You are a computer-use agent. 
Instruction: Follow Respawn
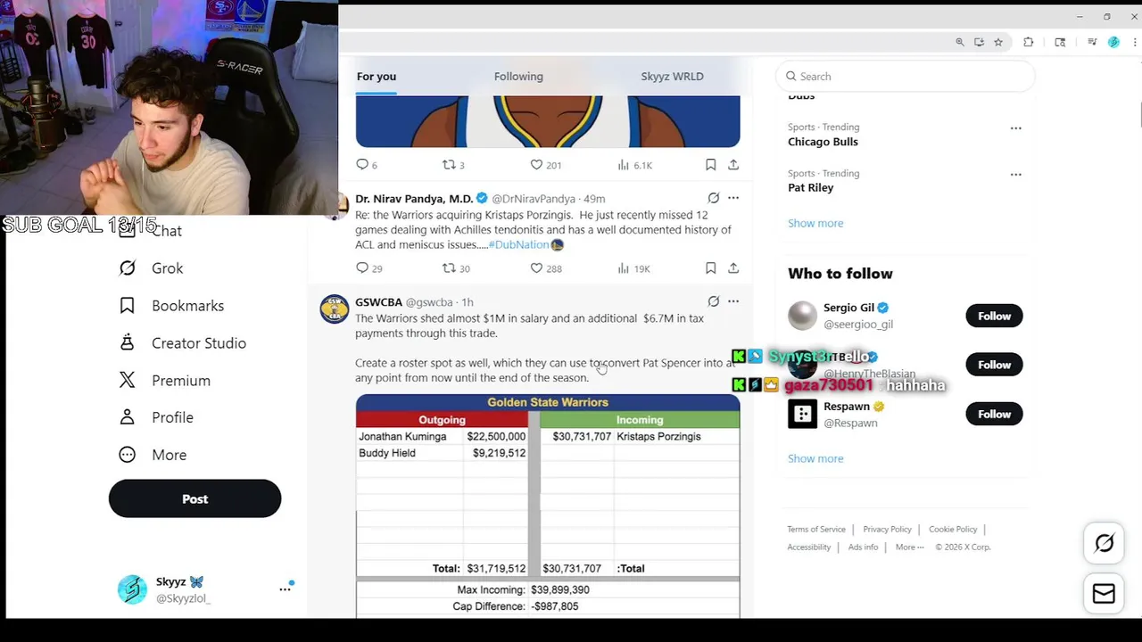[x=994, y=414]
